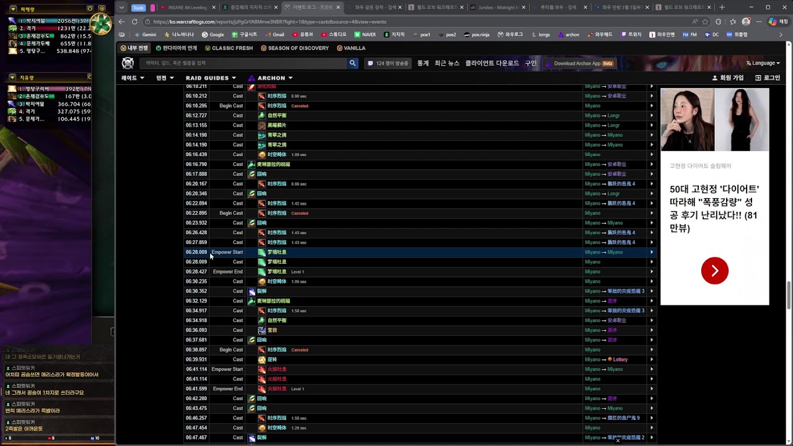
Task: Expand the 레이드 dropdown menu
Action: pyautogui.click(x=133, y=78)
